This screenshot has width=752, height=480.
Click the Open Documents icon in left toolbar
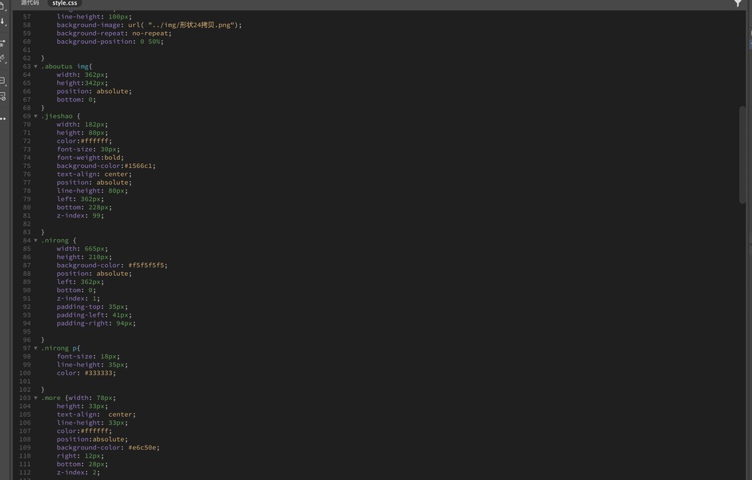[x=2, y=7]
